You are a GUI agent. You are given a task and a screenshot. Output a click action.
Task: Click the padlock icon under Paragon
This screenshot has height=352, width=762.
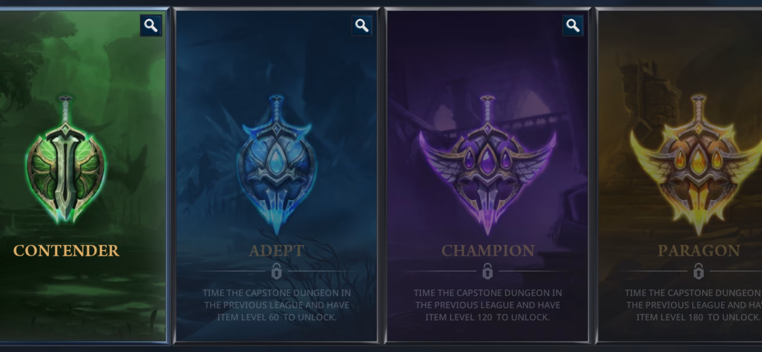698,271
